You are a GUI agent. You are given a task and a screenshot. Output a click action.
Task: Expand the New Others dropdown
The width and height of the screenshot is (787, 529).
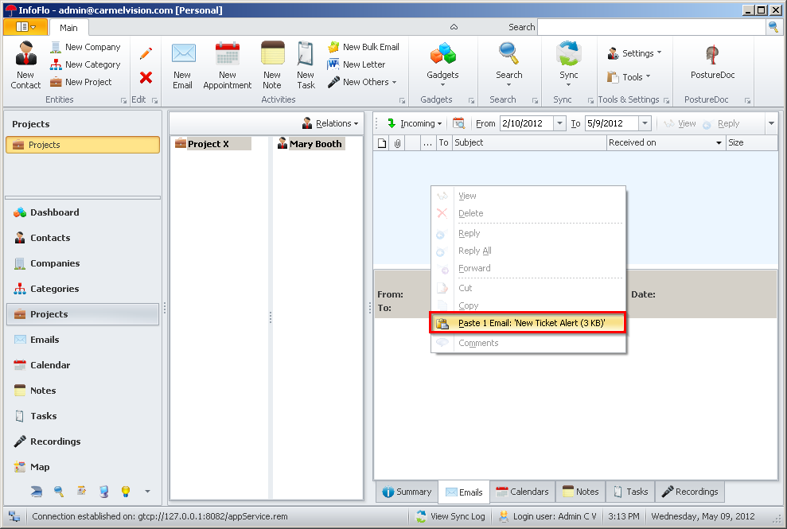(363, 82)
